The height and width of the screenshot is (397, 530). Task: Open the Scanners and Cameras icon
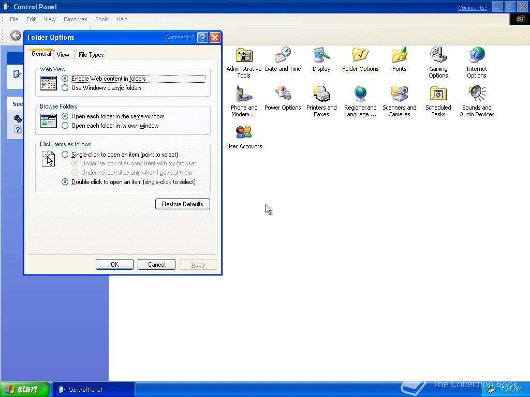point(399,101)
